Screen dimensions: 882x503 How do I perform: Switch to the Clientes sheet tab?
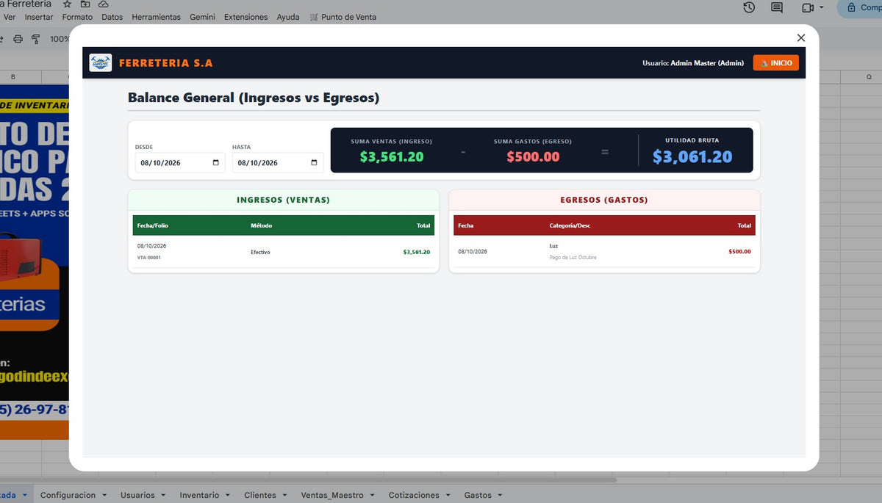pos(260,496)
